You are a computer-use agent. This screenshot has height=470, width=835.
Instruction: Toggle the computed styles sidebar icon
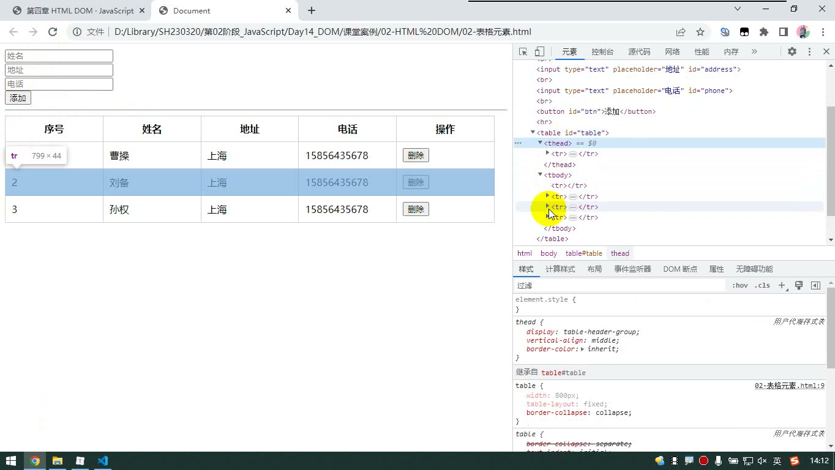coord(815,286)
